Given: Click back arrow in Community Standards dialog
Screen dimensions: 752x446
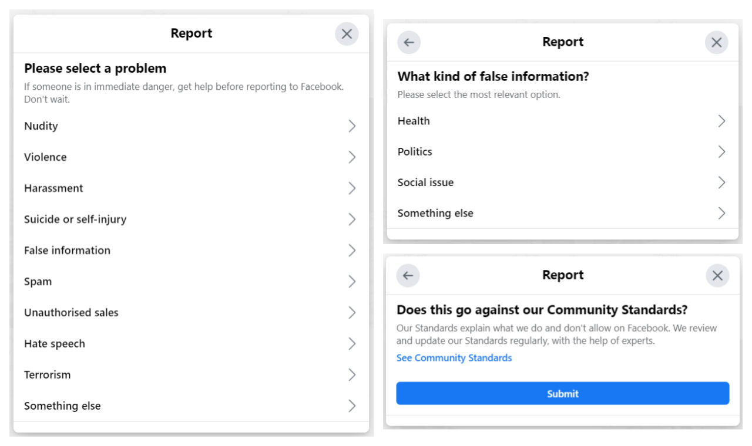Looking at the screenshot, I should 408,276.
